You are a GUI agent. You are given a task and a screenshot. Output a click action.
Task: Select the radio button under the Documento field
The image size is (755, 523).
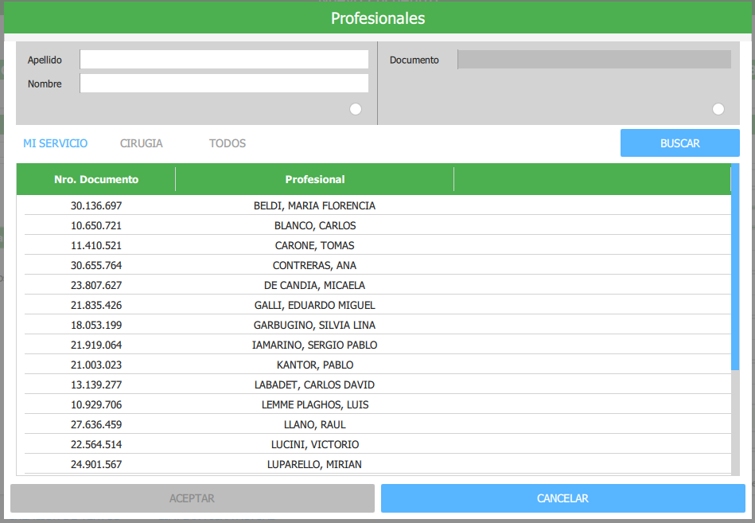[x=718, y=109]
